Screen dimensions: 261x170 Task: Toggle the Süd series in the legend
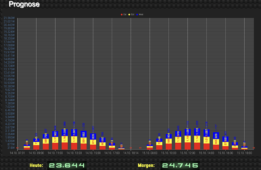click(x=131, y=14)
